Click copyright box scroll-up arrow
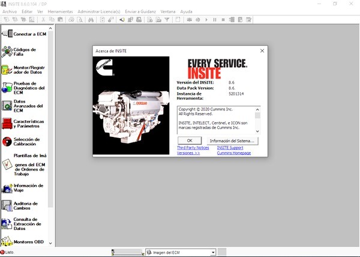 [257, 109]
